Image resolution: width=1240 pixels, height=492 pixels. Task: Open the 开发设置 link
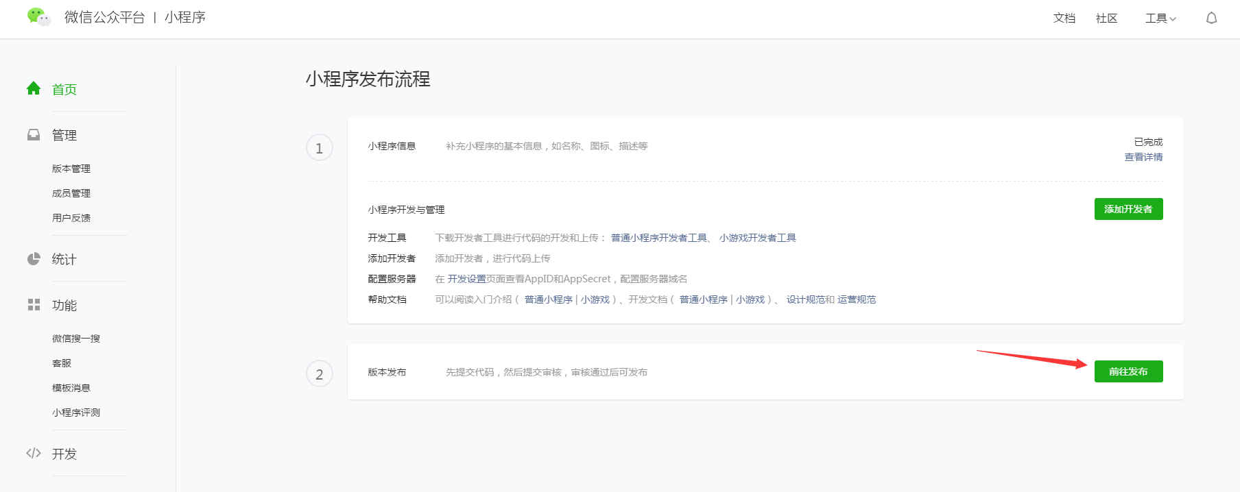pos(467,279)
